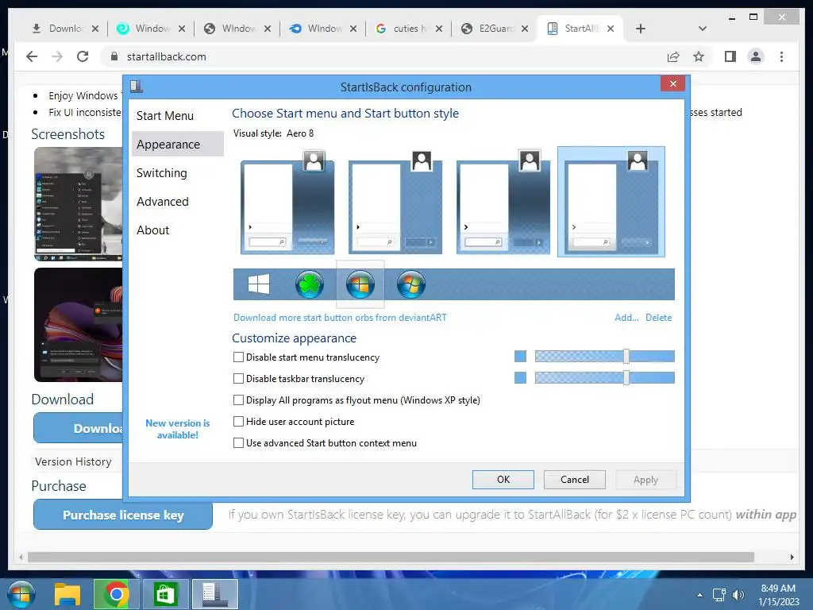Click the Cancel button
Screen dimensions: 813x610
[x=575, y=479]
